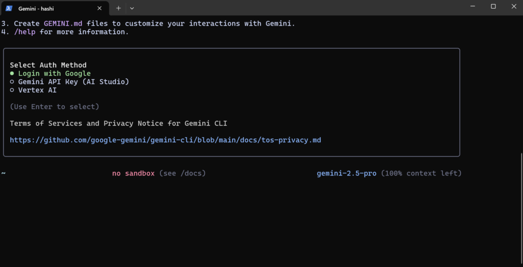Screen dimensions: 523x267
Task: Maximize the terminal window
Action: point(493,6)
